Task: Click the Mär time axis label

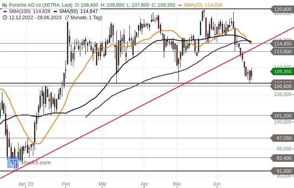Action: pyautogui.click(x=102, y=184)
